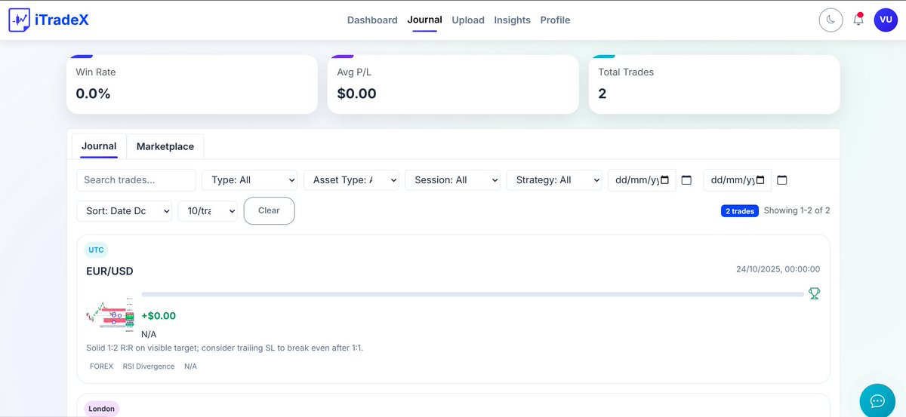Click the Total Trades card
The image size is (906, 417).
714,84
